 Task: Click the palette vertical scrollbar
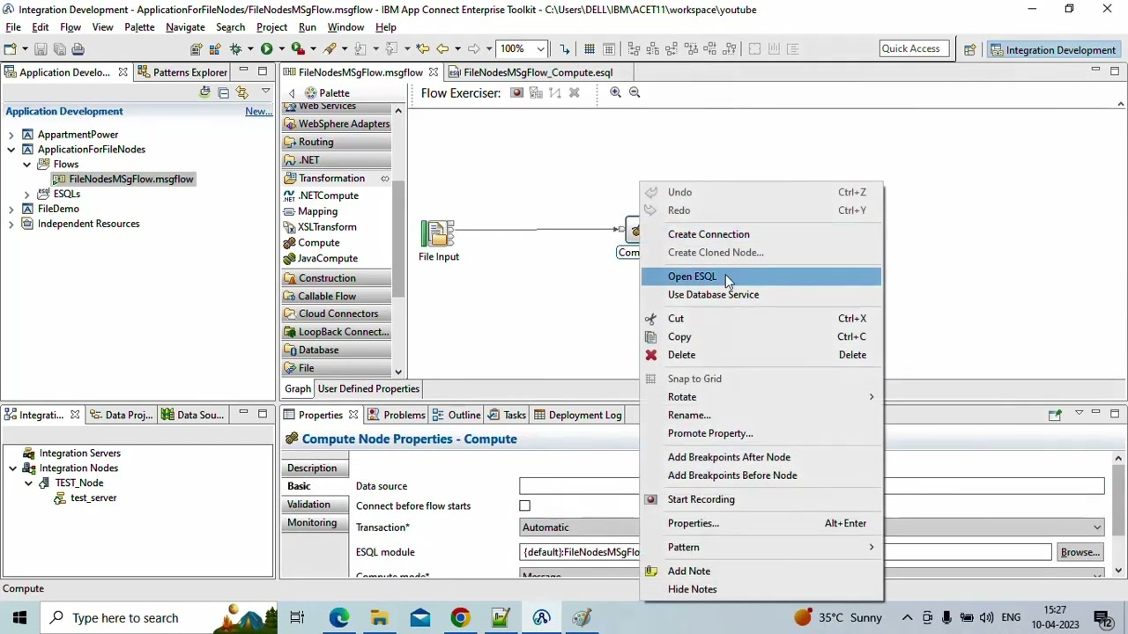click(398, 238)
